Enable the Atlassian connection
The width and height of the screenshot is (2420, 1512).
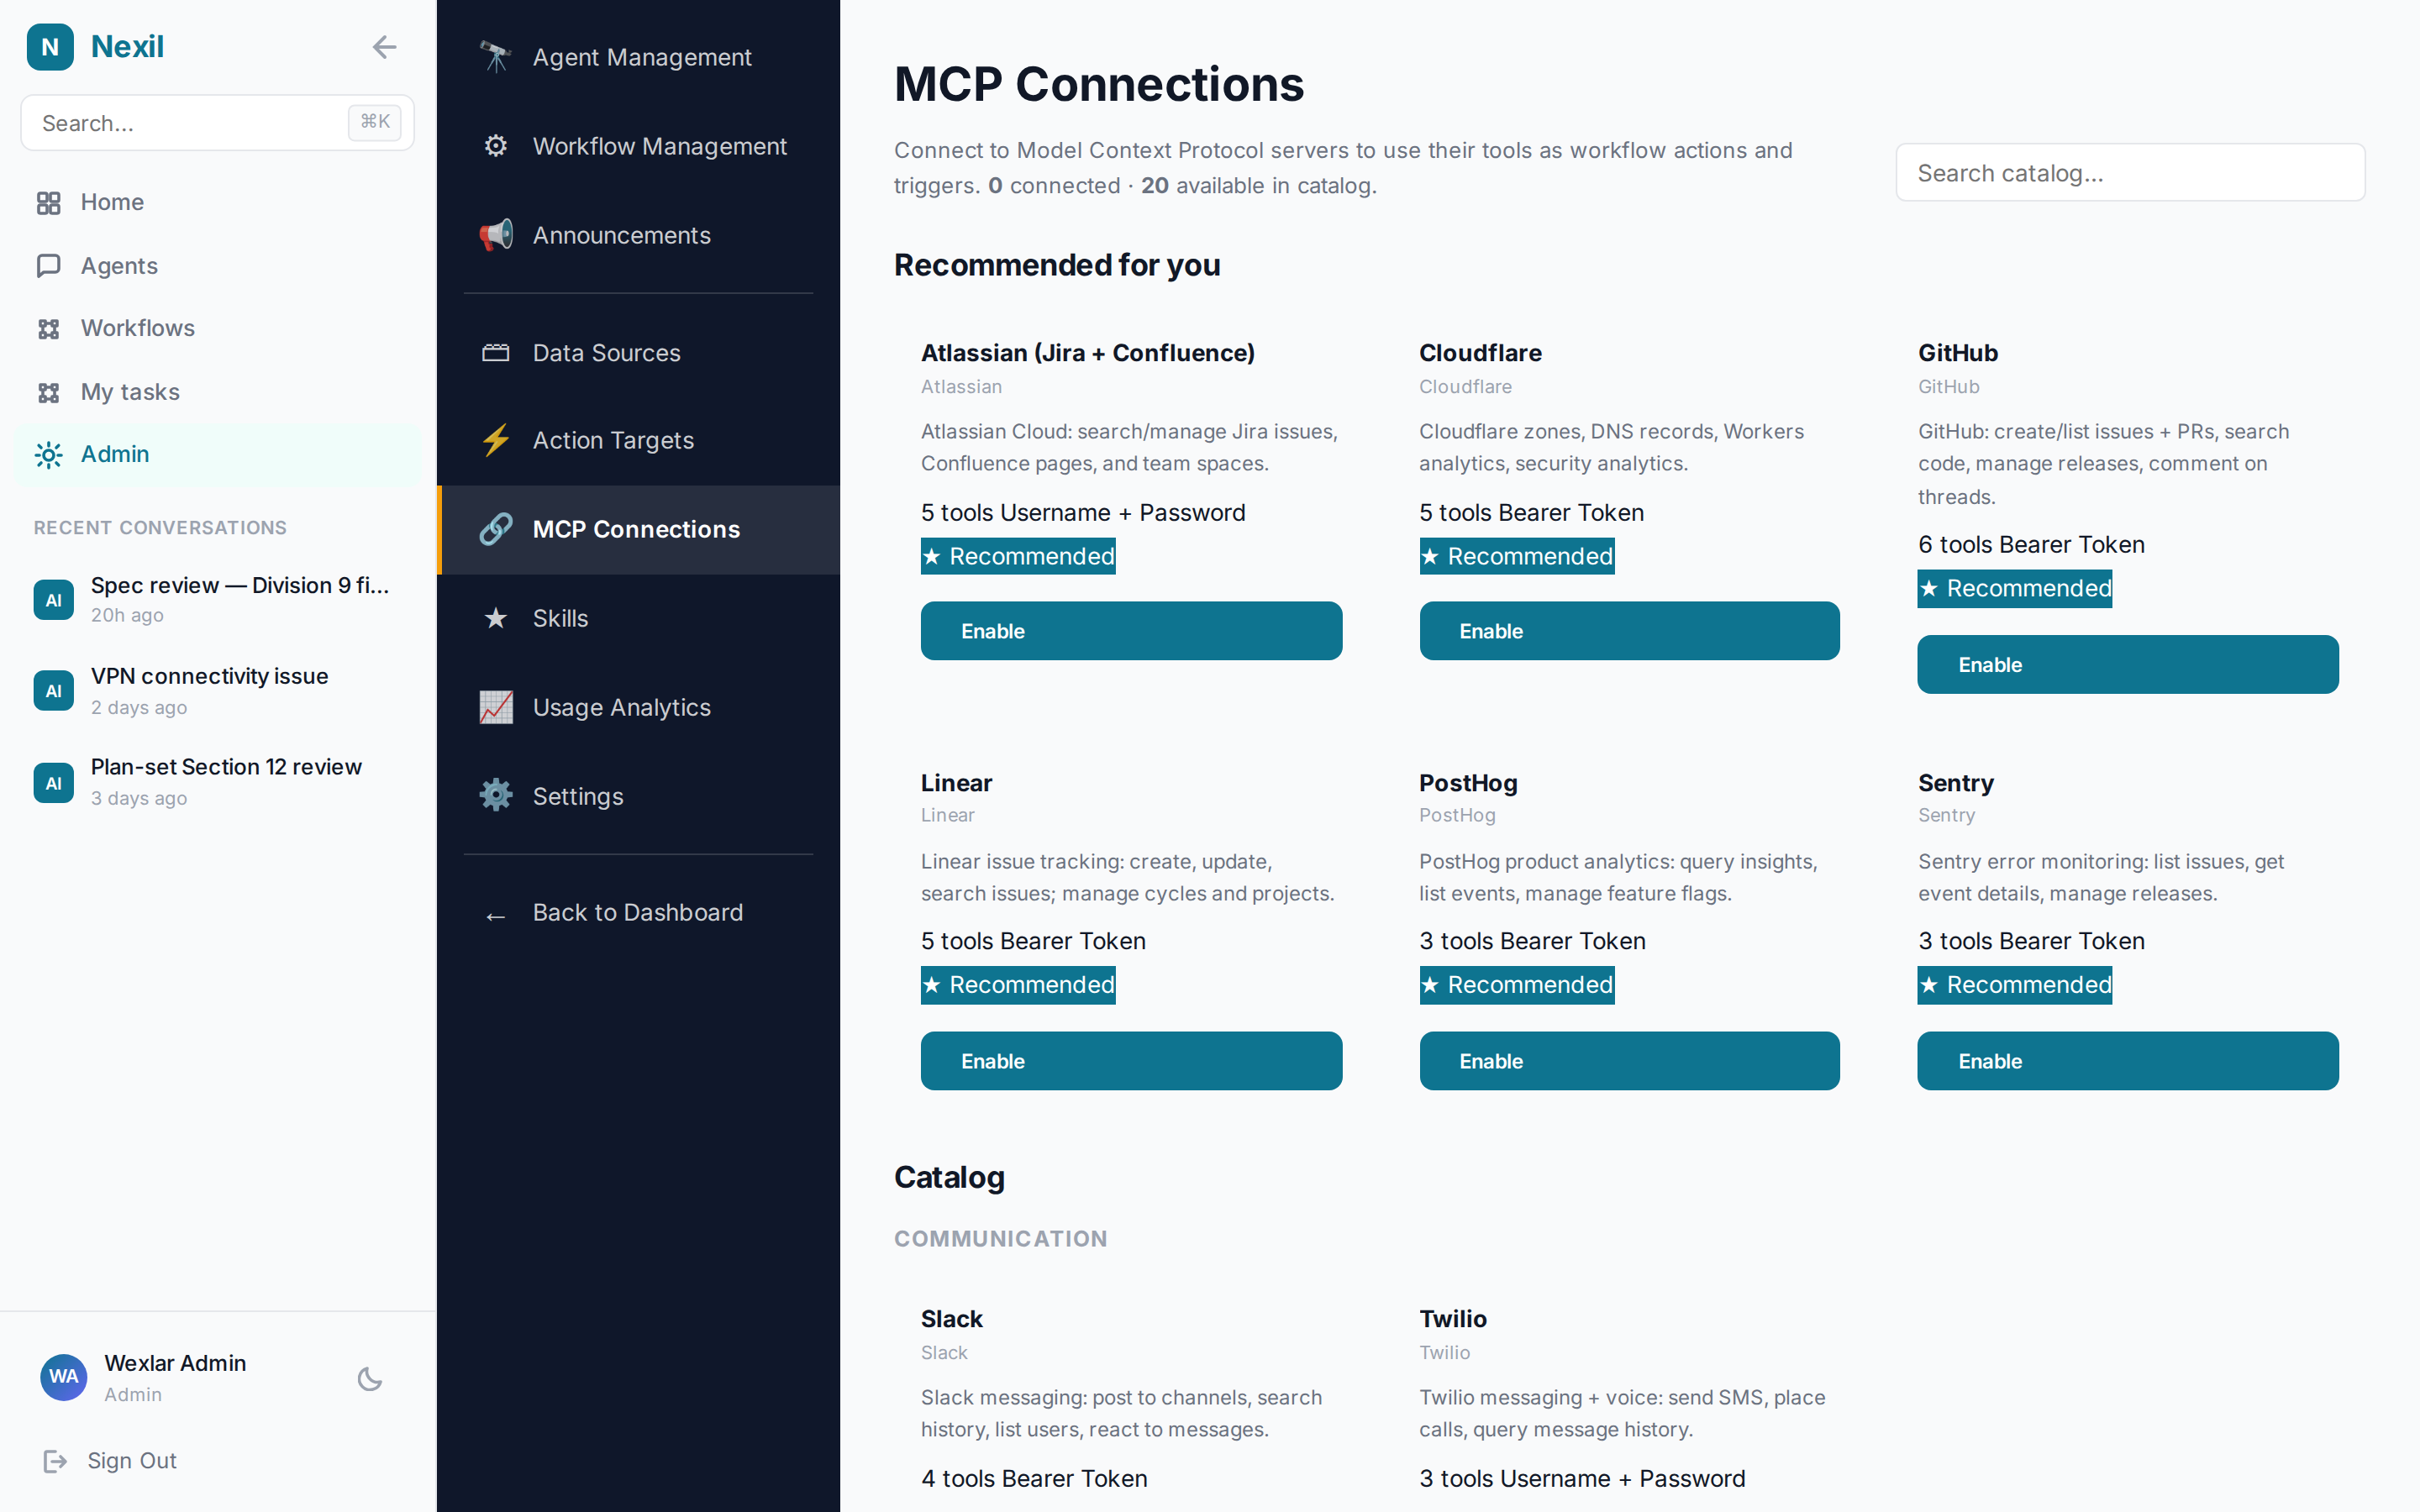tap(1131, 631)
